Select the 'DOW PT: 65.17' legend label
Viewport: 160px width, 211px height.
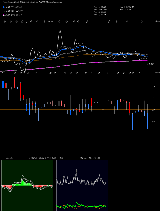pyautogui.click(x=13, y=15)
